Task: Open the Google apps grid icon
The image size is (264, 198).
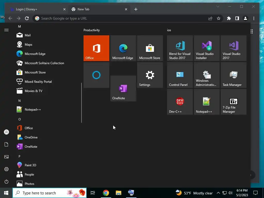Action: (252, 31)
